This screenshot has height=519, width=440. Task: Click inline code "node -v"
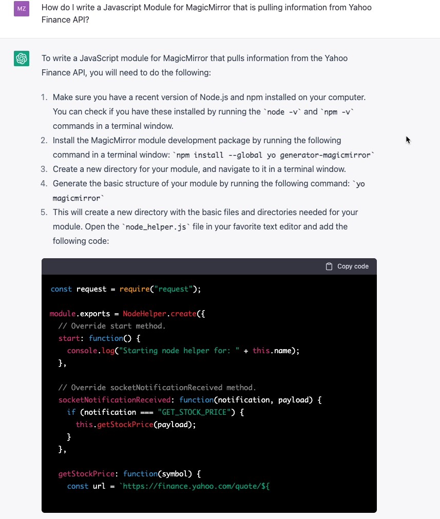click(x=283, y=112)
